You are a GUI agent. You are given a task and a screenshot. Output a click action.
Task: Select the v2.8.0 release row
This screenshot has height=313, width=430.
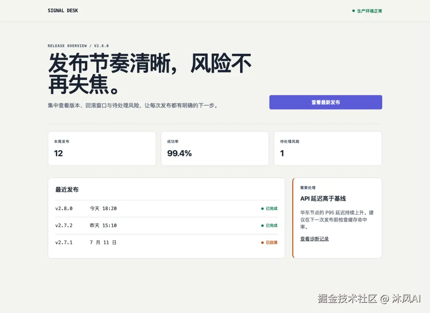166,209
